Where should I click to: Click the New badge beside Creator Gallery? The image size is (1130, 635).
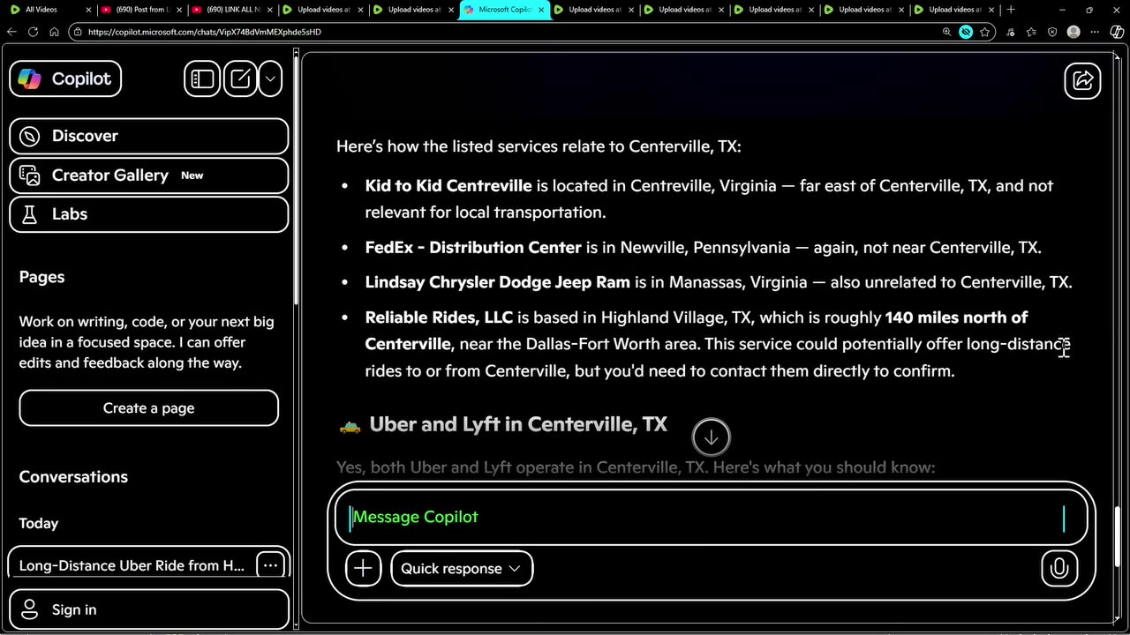192,176
